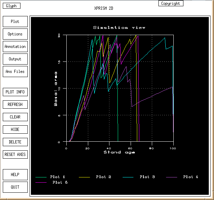Open the HELP page
This screenshot has width=214, height=200.
15,175
